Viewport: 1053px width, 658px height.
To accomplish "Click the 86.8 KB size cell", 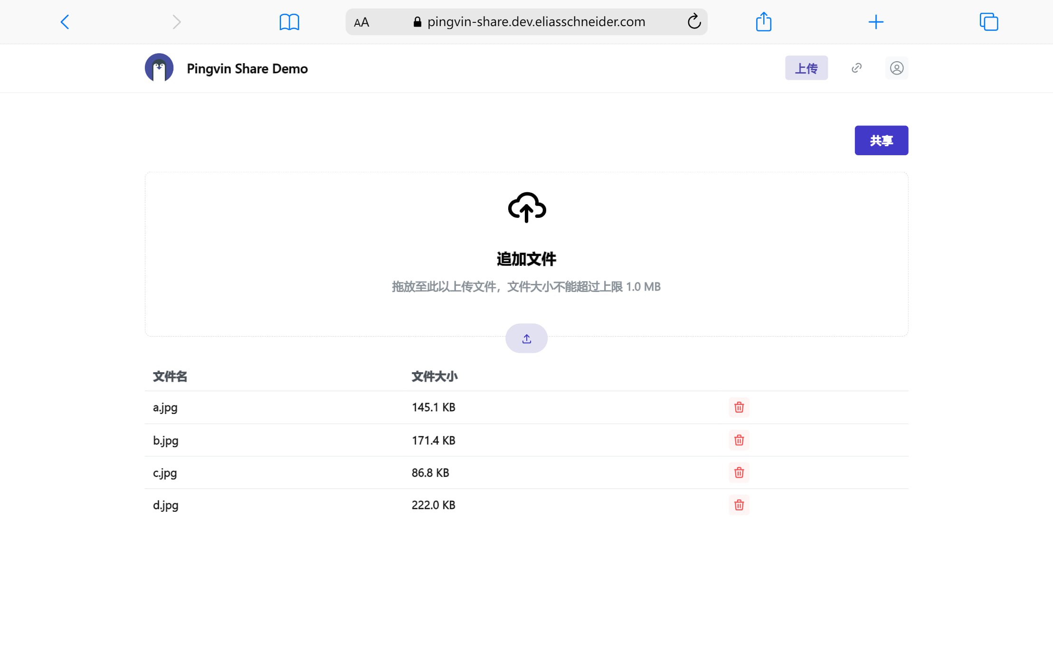I will click(430, 473).
